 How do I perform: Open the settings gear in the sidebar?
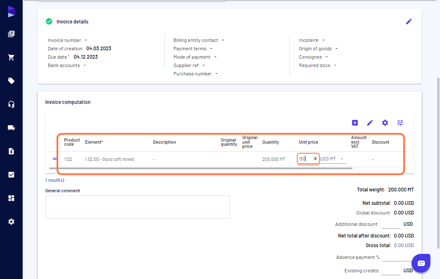point(11,222)
